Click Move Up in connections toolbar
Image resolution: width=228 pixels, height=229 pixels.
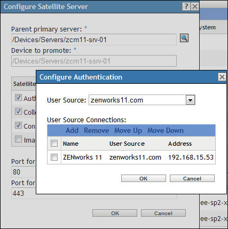coord(128,130)
